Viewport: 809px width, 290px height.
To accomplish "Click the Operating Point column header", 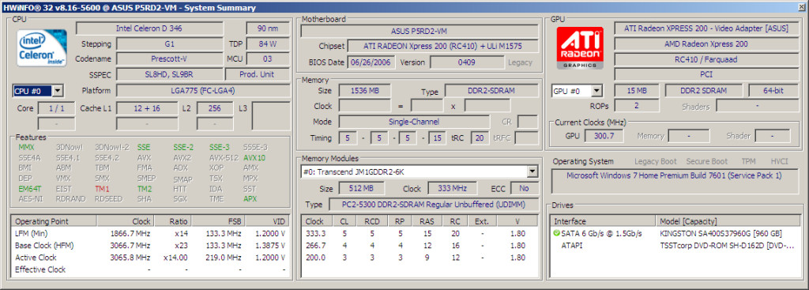I will [x=55, y=221].
